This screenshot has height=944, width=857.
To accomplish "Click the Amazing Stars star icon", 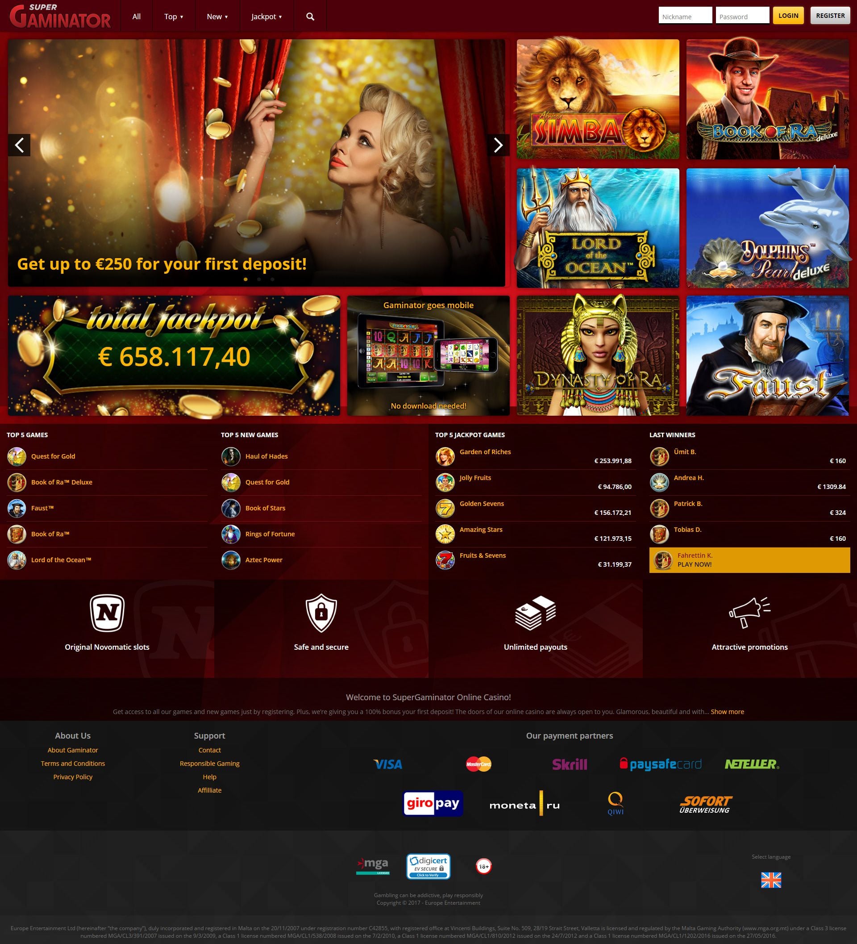I will click(445, 534).
